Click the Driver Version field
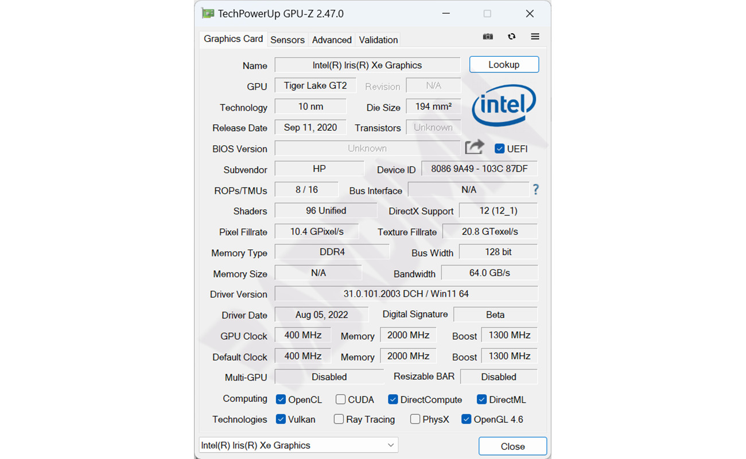 click(x=406, y=294)
